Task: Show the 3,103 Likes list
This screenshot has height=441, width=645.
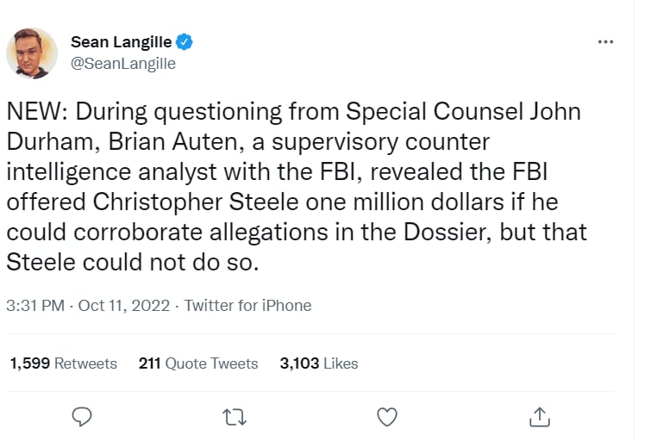Action: [x=319, y=363]
